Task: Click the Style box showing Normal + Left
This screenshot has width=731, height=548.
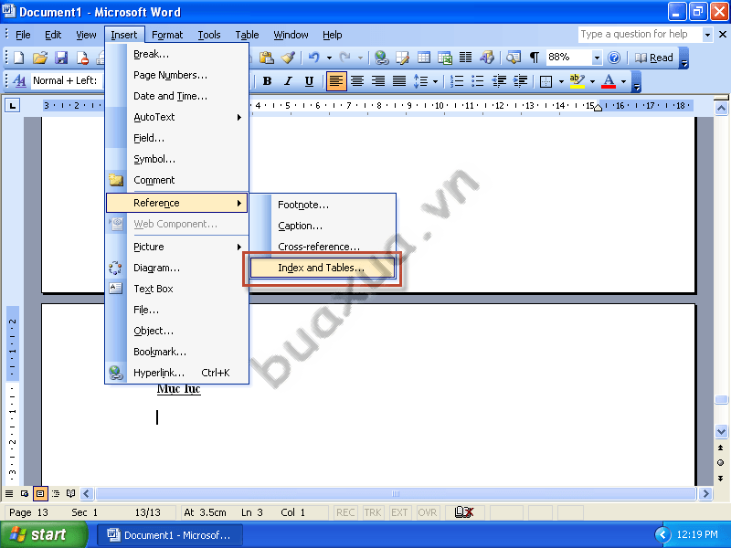Action: click(x=67, y=80)
